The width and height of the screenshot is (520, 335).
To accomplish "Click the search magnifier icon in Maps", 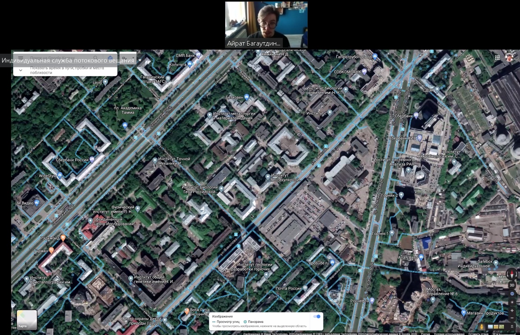I will click(x=96, y=58).
